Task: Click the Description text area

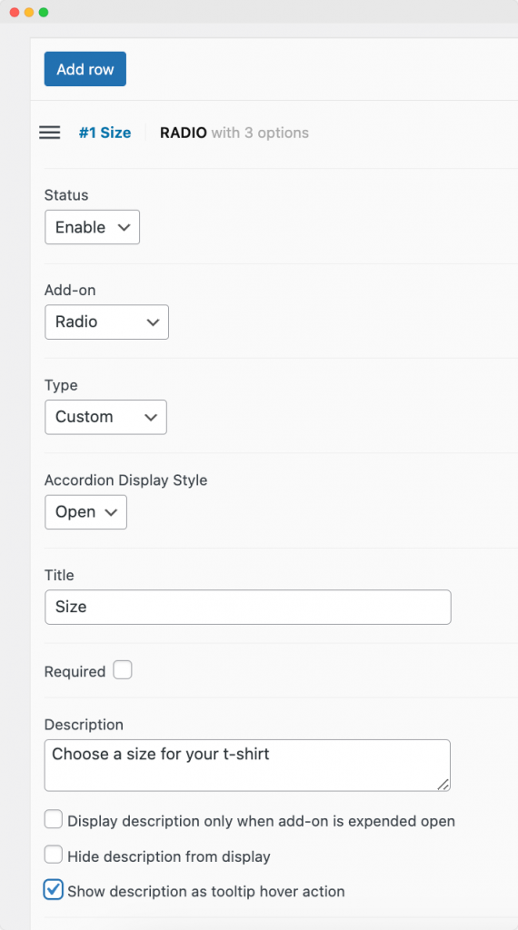Action: (247, 765)
